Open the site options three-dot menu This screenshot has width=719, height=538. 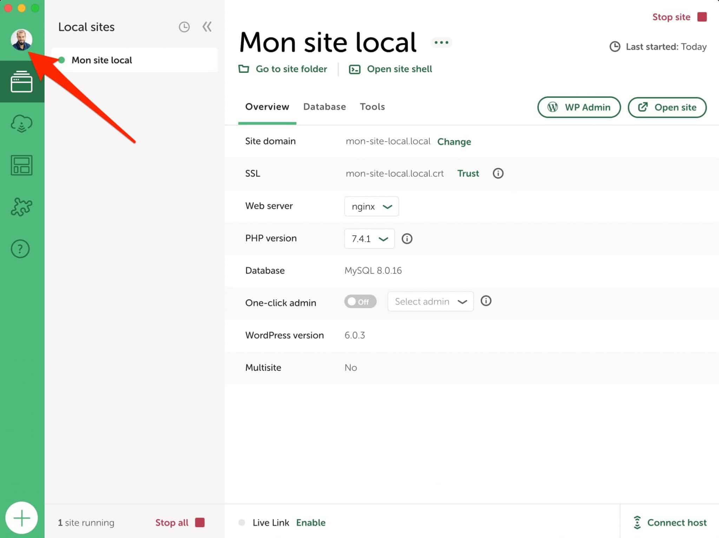click(x=441, y=42)
